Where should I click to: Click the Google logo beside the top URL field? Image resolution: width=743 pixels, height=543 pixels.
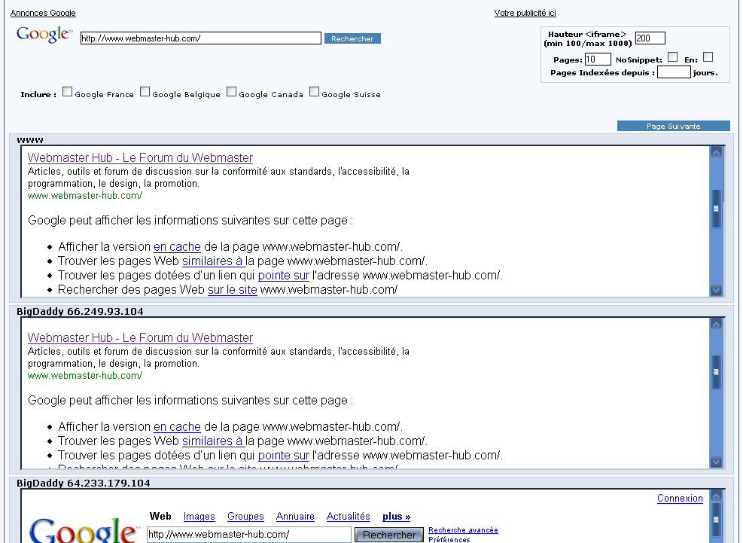click(x=44, y=35)
